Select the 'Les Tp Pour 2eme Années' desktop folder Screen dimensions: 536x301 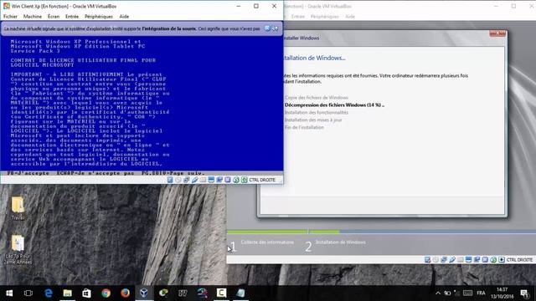pyautogui.click(x=18, y=250)
